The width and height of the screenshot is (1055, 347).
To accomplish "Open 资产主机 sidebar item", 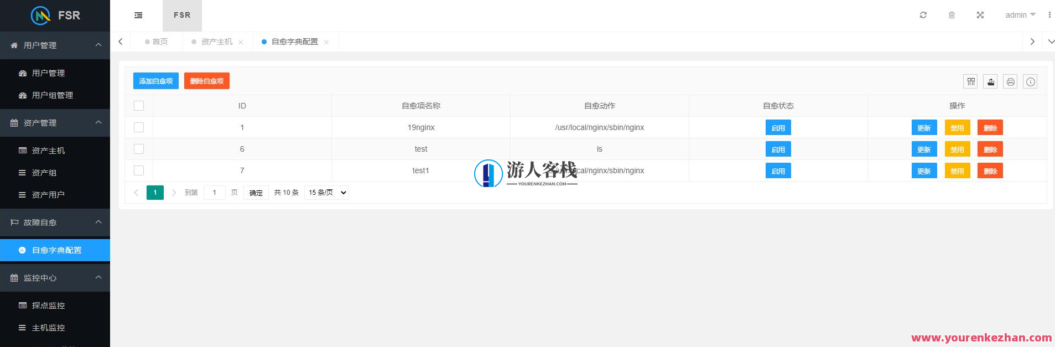I will pyautogui.click(x=55, y=151).
